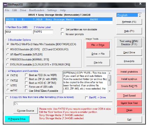
Task: Click the Help (F1) button
Action: tap(129, 31)
